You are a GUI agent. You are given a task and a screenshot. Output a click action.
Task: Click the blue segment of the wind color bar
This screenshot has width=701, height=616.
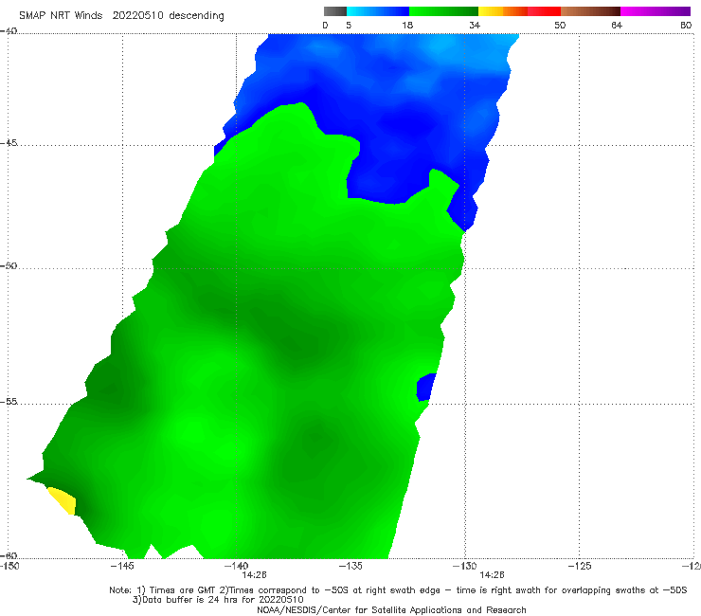coord(378,11)
